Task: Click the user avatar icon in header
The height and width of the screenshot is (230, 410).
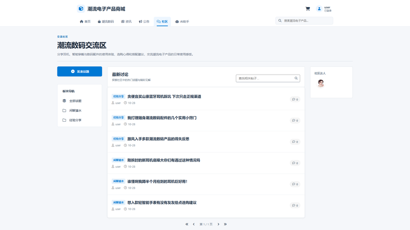Action: pos(319,9)
